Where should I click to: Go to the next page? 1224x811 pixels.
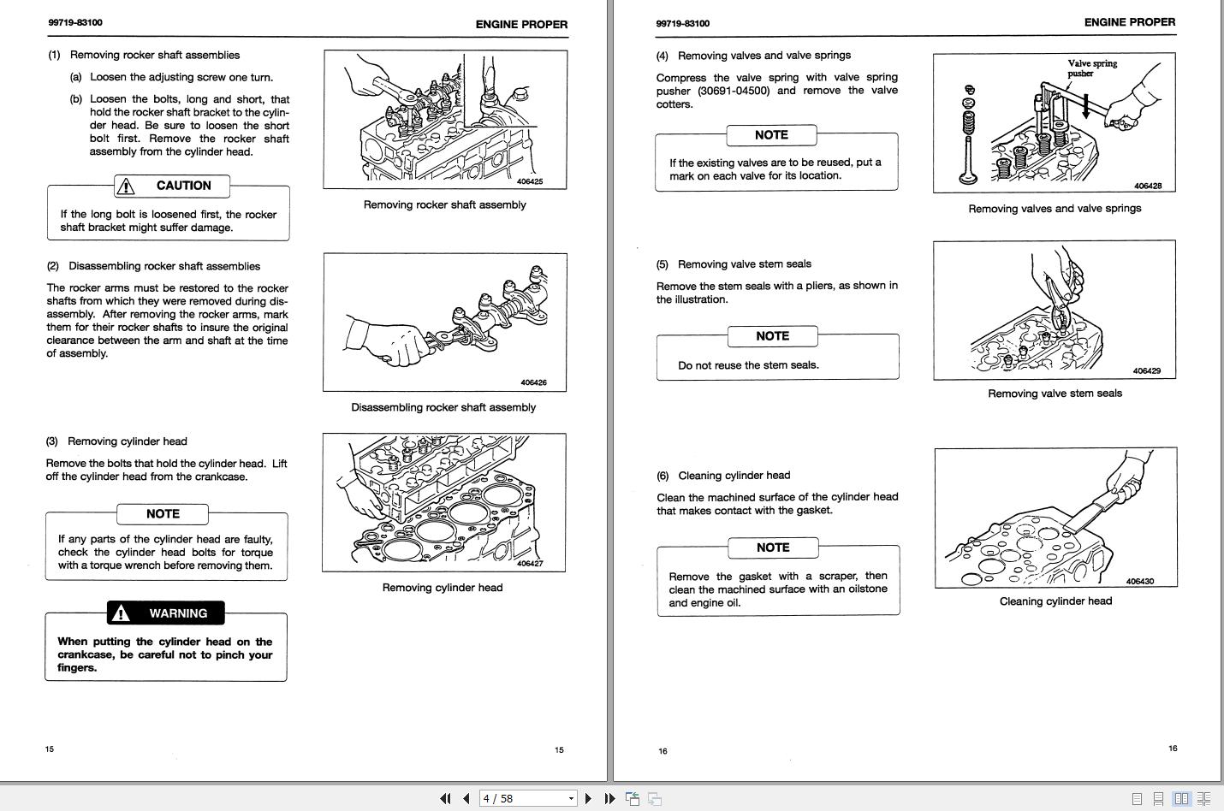(588, 798)
